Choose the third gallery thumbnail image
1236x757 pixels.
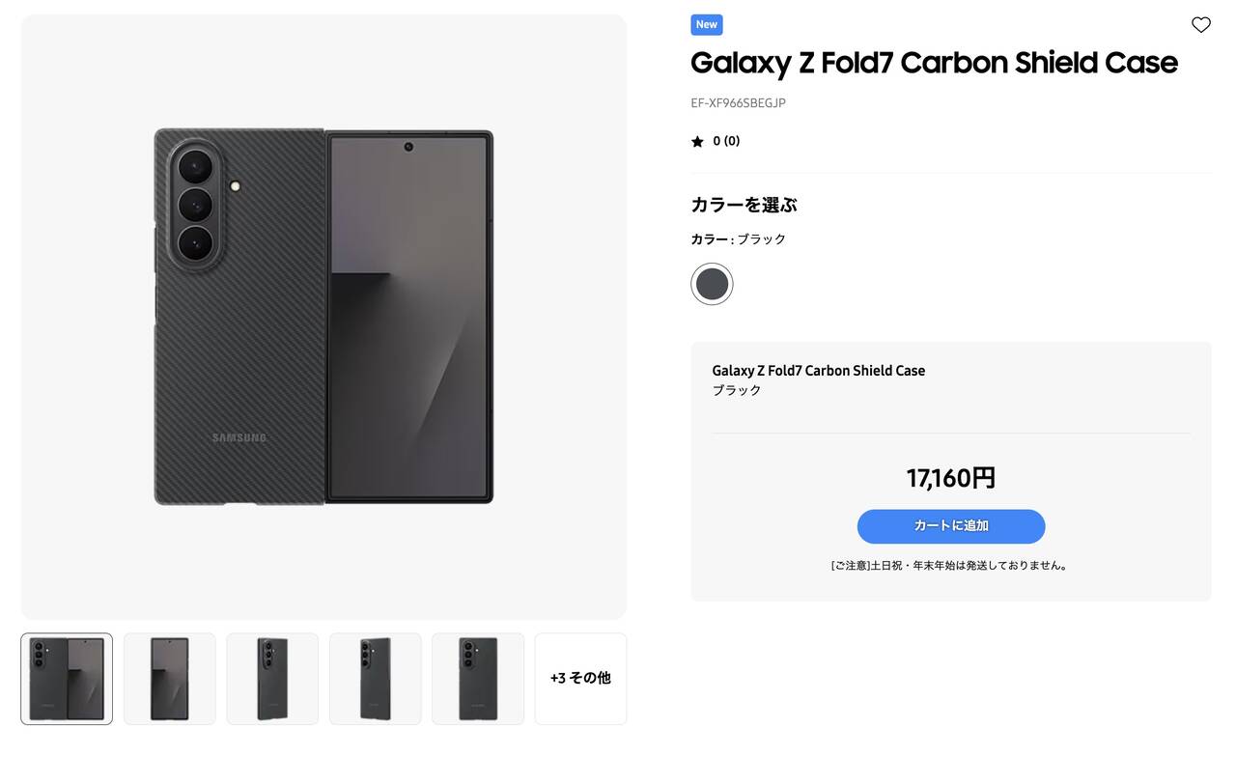coord(272,679)
